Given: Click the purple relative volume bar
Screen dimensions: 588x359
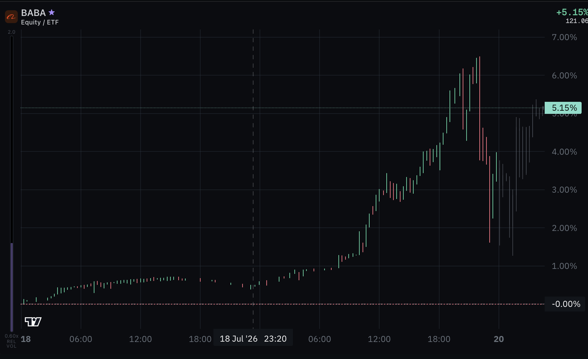Looking at the screenshot, I should point(12,287).
